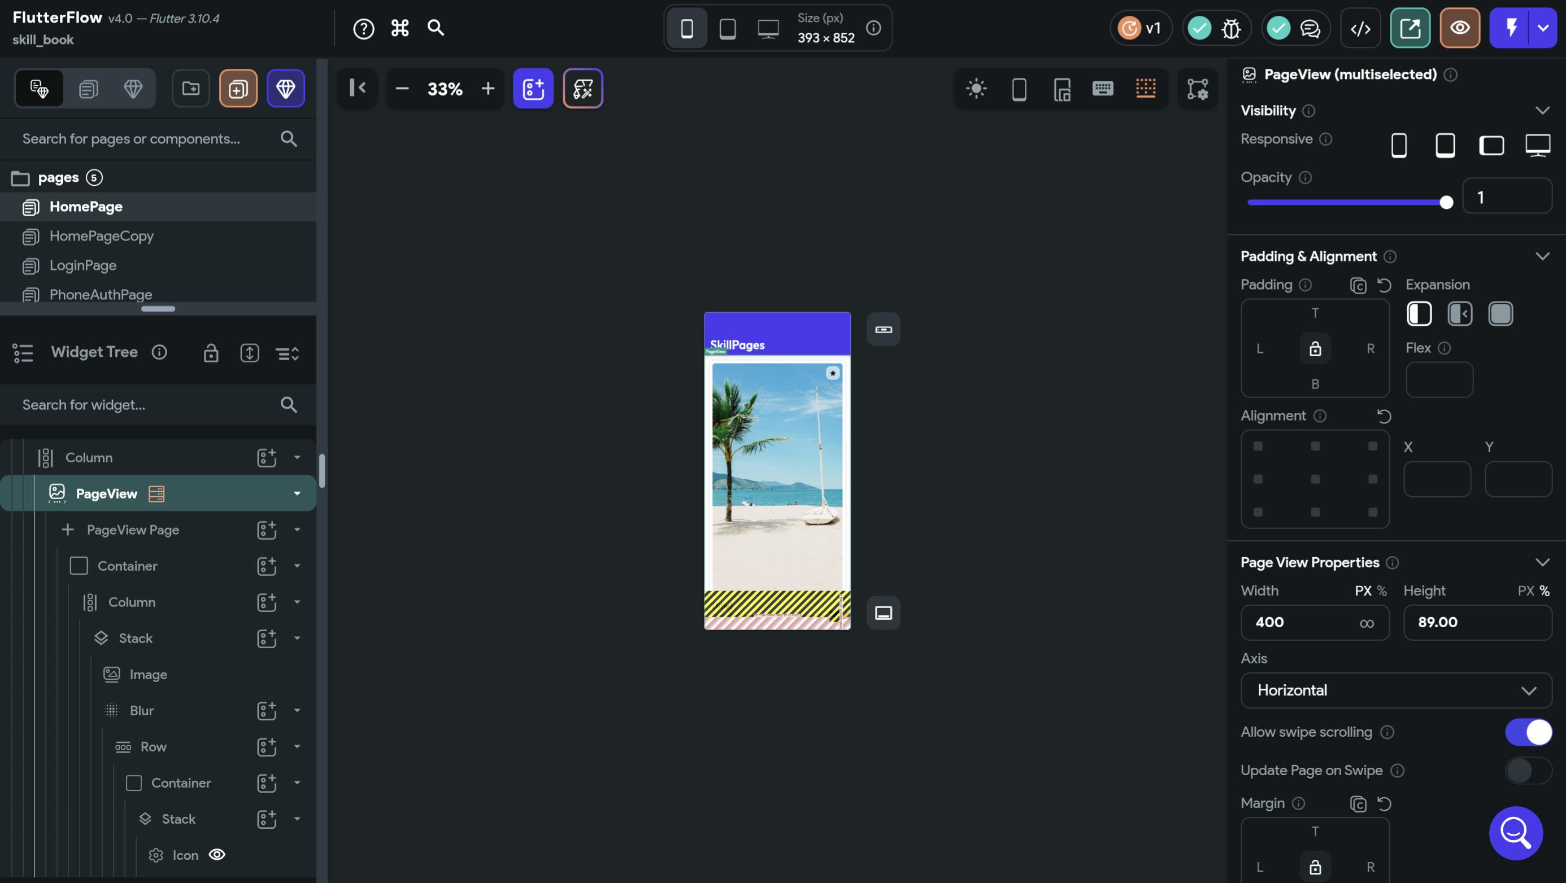This screenshot has width=1566, height=883.
Task: Click the widget tree lock icon
Action: pyautogui.click(x=210, y=352)
